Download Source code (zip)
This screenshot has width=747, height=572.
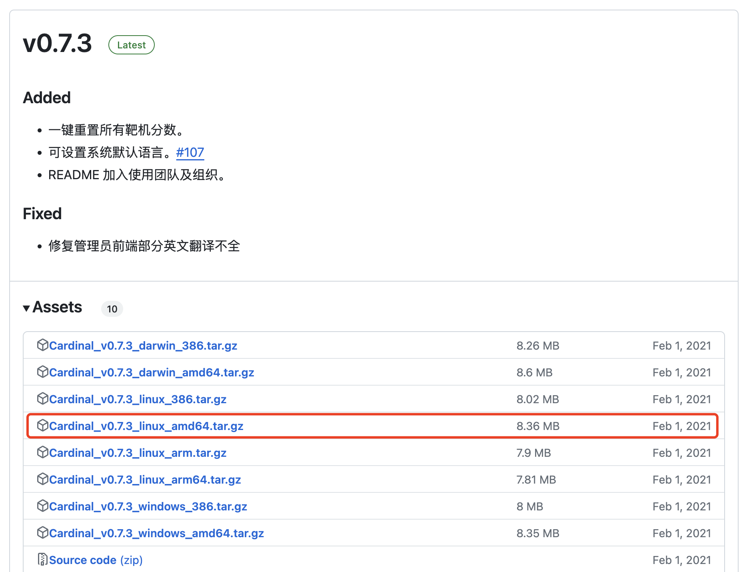click(96, 560)
